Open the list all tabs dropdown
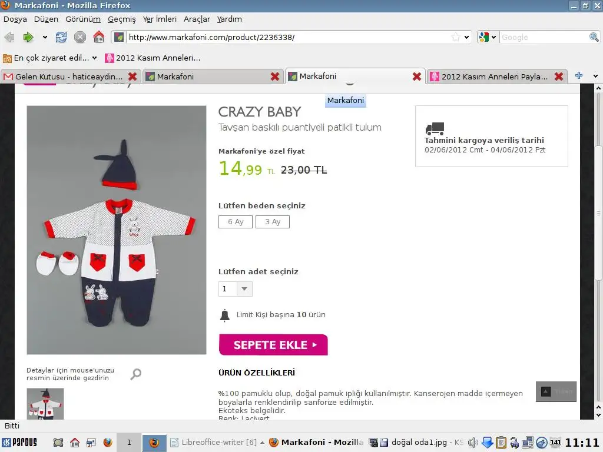 point(595,76)
